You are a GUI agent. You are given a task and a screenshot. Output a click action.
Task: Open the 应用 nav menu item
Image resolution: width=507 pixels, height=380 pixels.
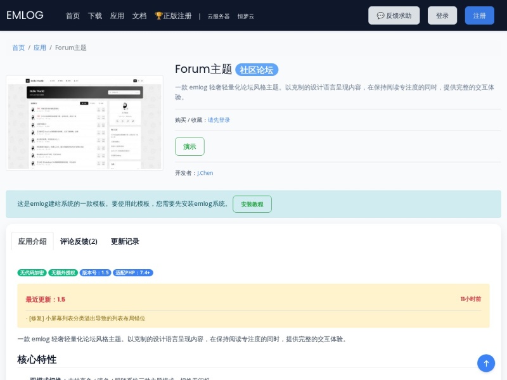(x=117, y=16)
